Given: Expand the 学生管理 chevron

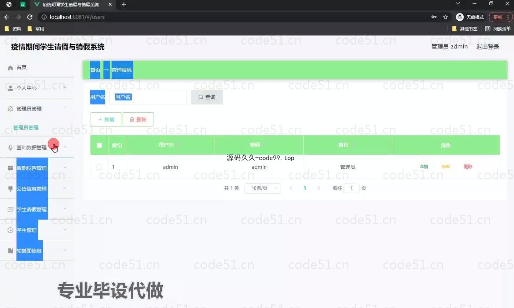Looking at the screenshot, I should point(65,229).
